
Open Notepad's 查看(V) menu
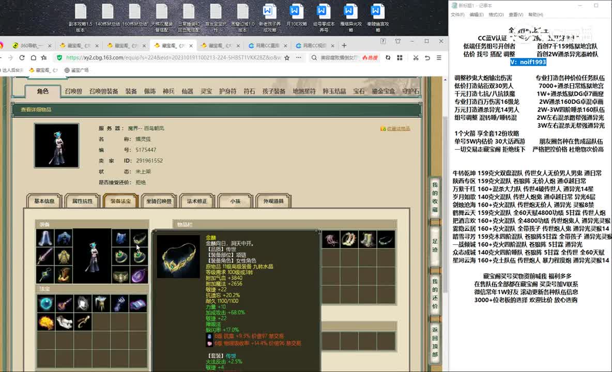pyautogui.click(x=515, y=15)
